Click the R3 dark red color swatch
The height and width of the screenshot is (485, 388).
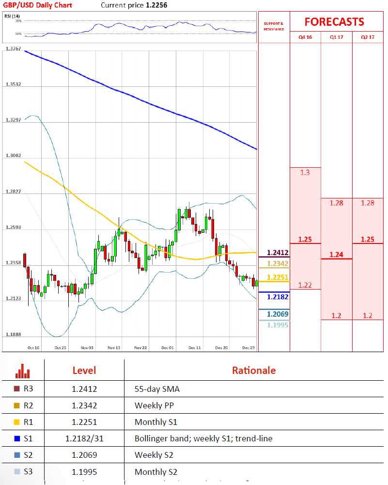17,388
